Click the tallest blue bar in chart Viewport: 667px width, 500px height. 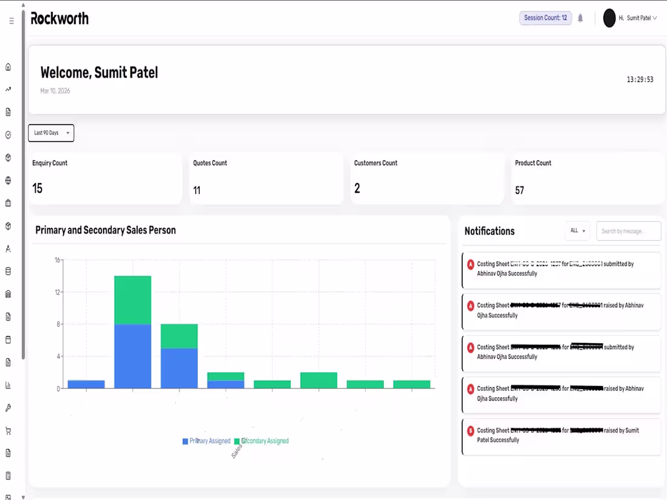[x=133, y=356]
